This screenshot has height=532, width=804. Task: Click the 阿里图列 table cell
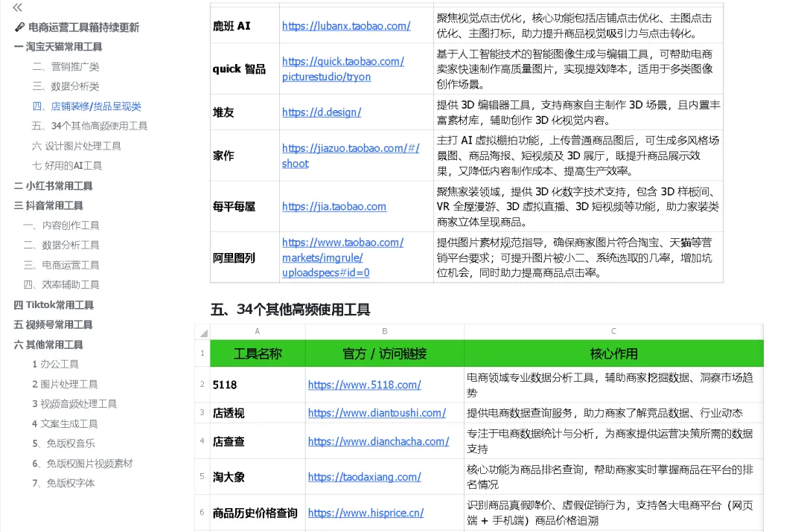click(x=245, y=257)
